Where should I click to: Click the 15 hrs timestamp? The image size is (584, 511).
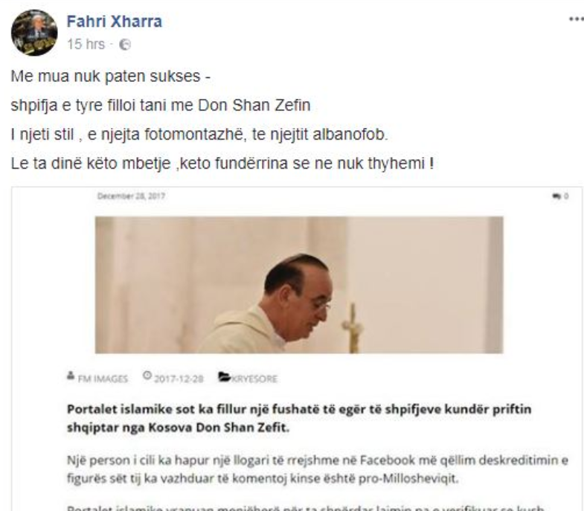click(x=86, y=44)
